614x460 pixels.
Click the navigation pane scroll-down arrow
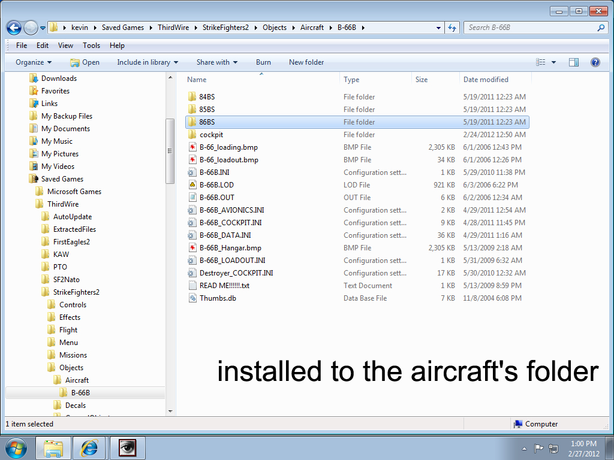(x=170, y=411)
